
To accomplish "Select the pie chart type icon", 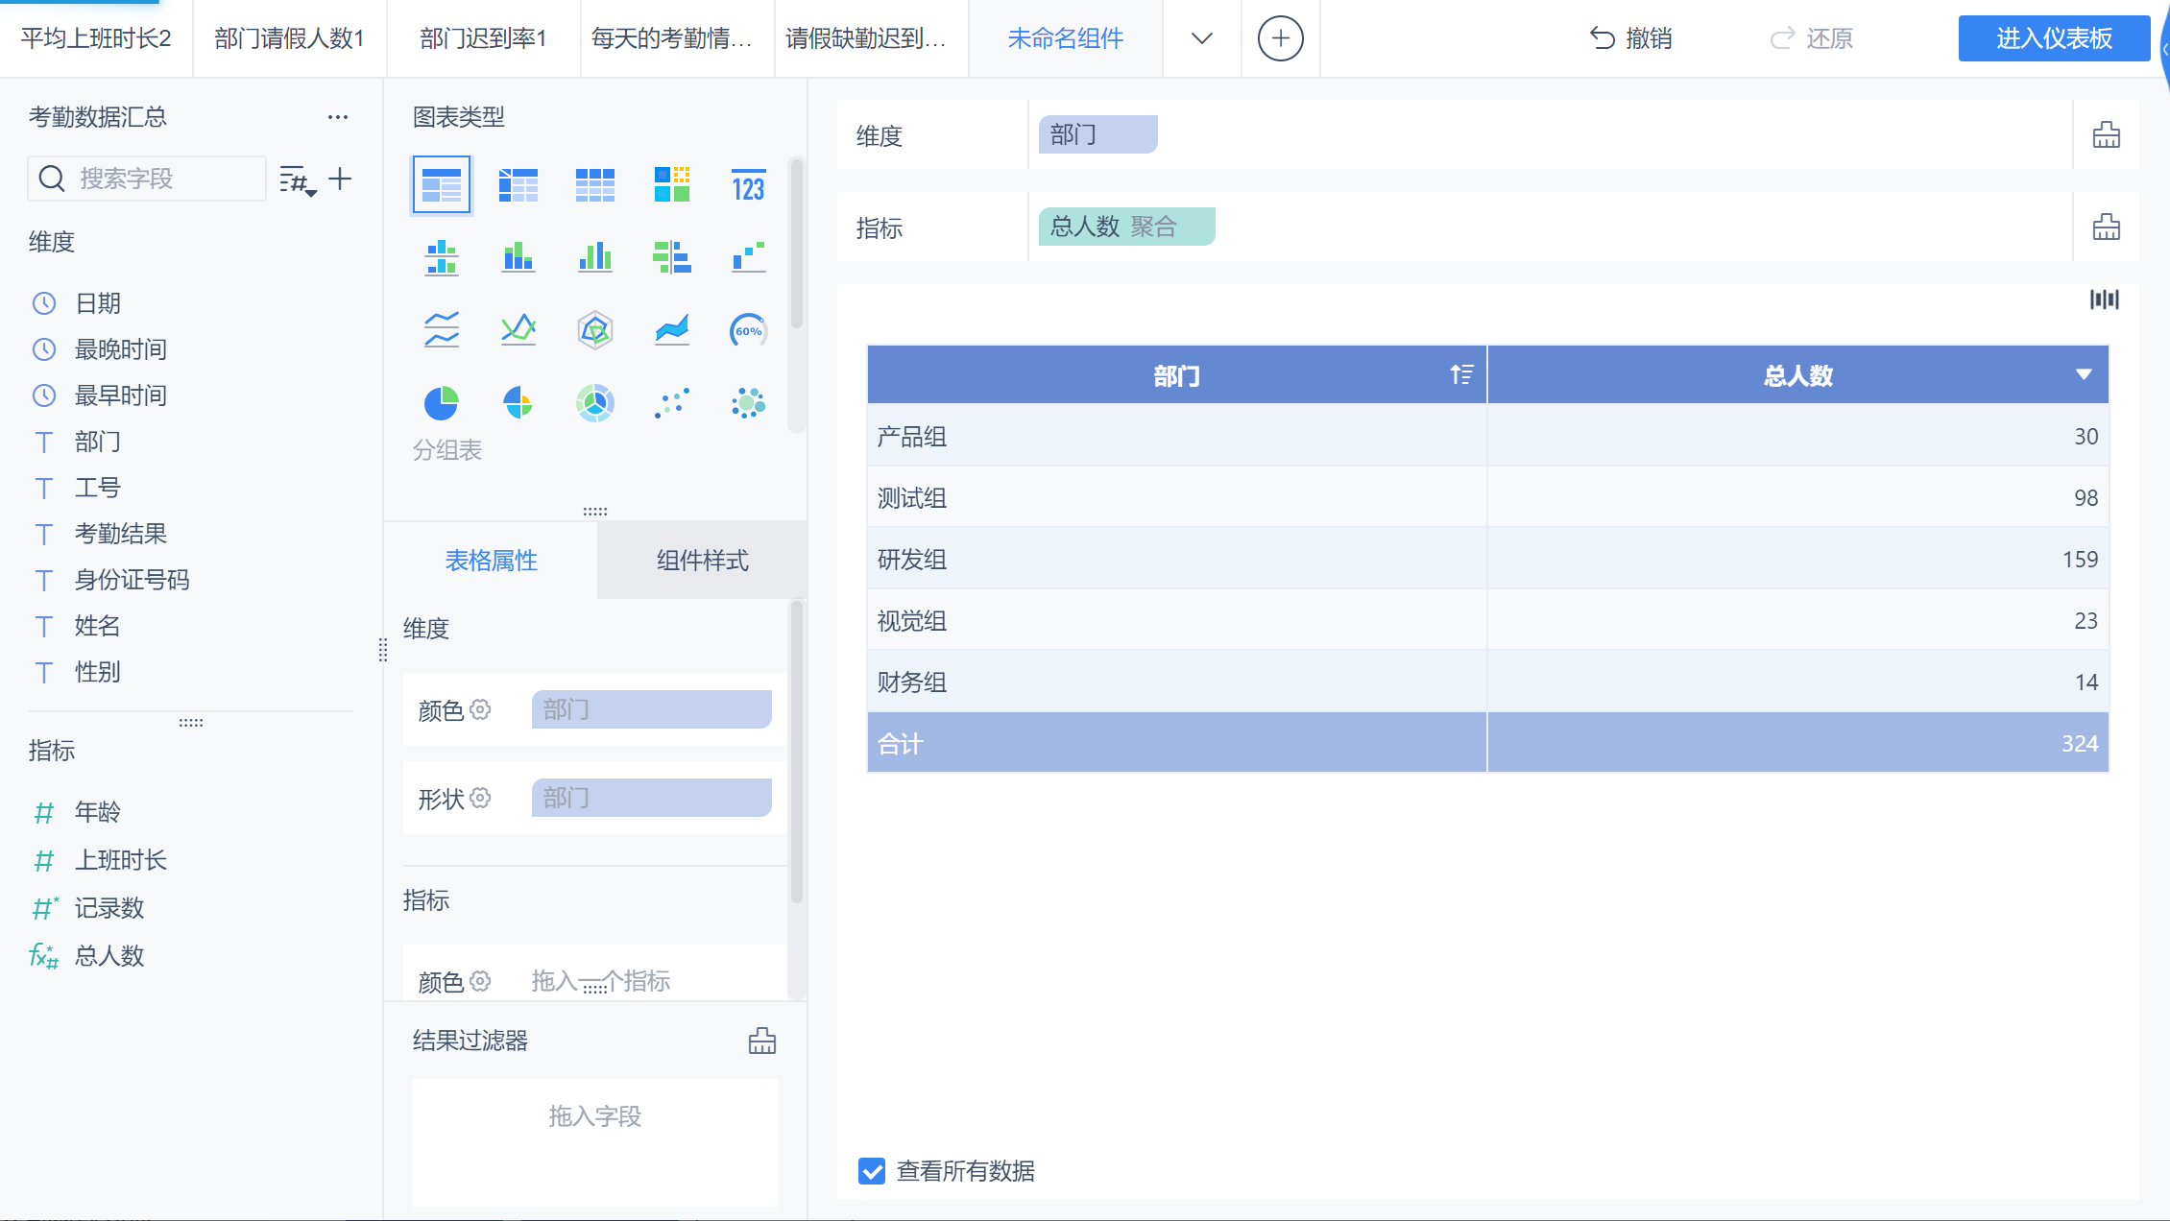I will point(442,403).
